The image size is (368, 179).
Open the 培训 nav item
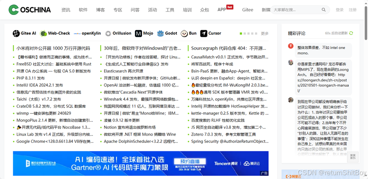[187, 10]
